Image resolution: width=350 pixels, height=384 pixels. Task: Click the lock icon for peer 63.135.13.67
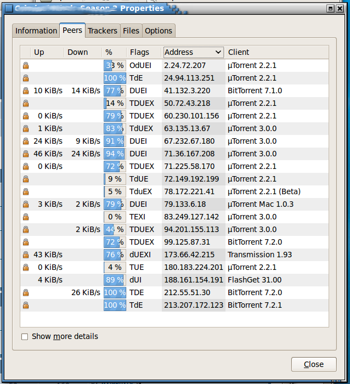26,128
